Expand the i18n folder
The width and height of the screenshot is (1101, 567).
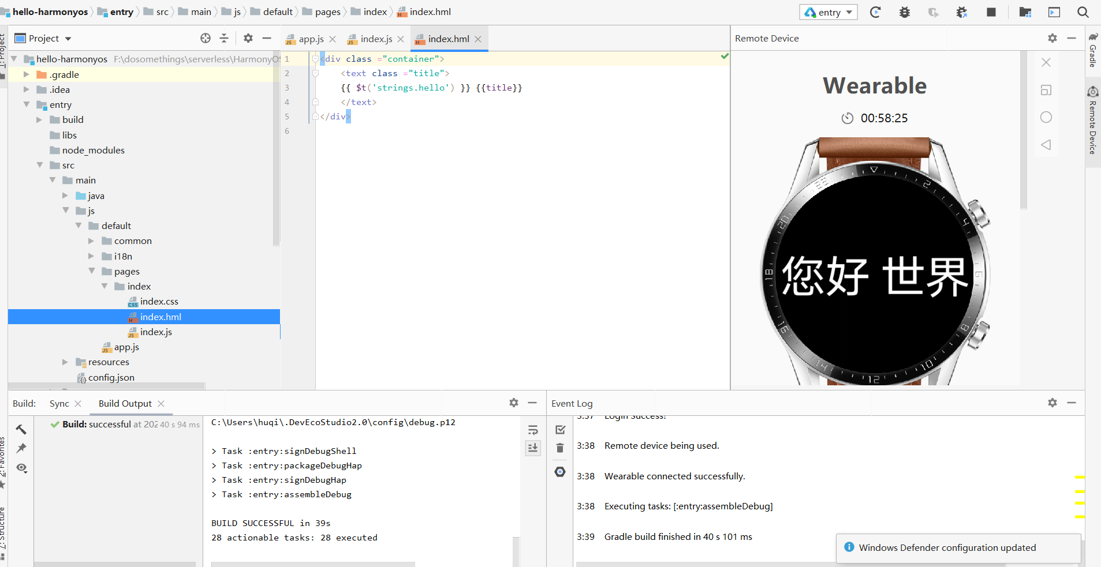click(x=91, y=256)
